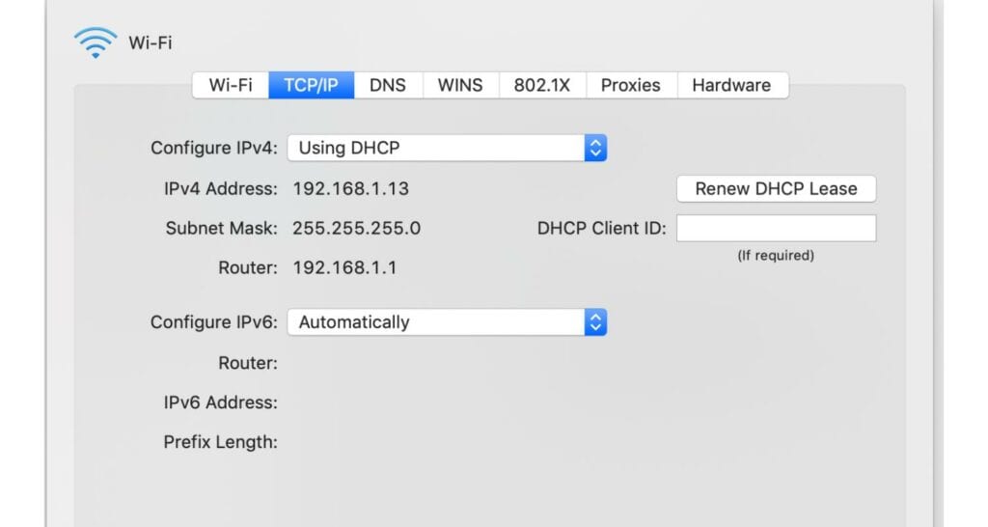Expand the Configure IPv6 Automatically dropdown
Image resolution: width=988 pixels, height=527 pixels.
[x=447, y=322]
